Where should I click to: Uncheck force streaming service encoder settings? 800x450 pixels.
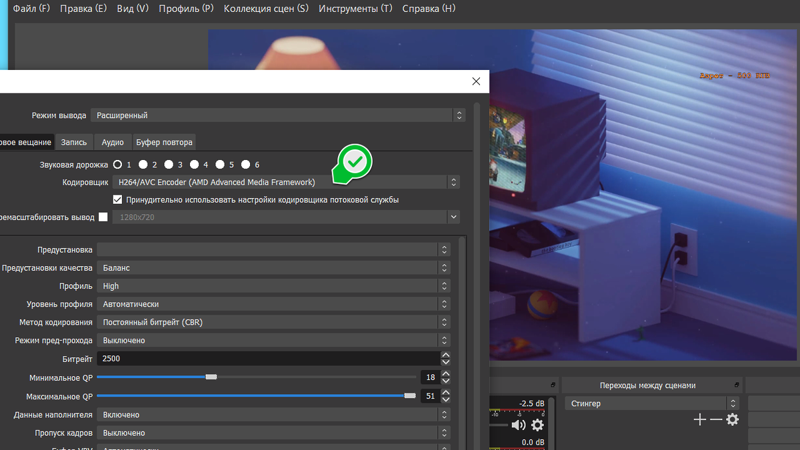click(x=118, y=199)
